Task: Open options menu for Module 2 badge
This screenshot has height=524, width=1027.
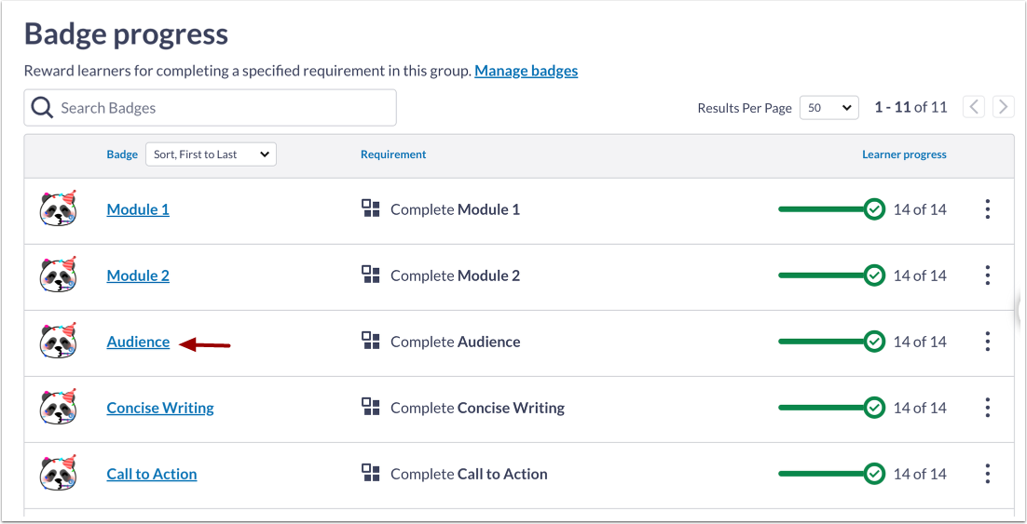Action: coord(987,275)
